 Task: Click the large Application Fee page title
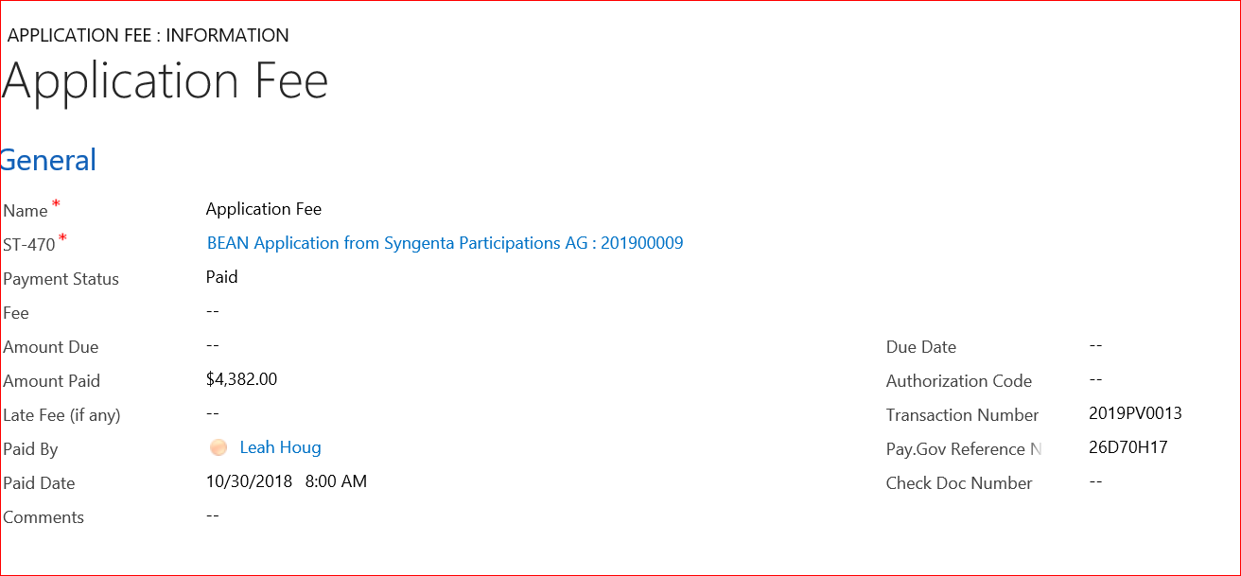point(166,81)
